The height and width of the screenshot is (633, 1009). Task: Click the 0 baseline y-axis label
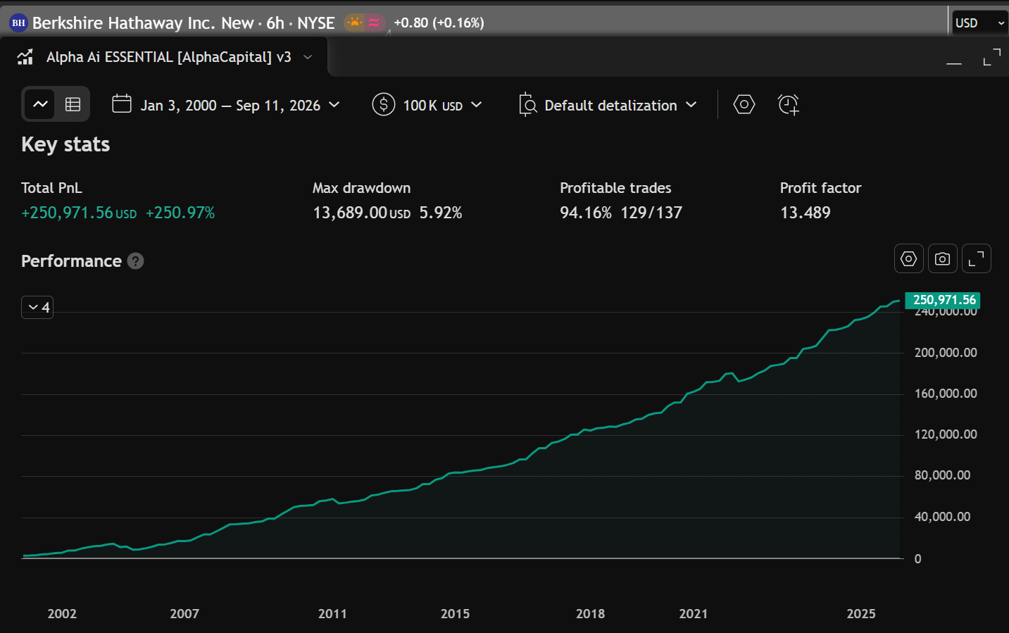917,559
